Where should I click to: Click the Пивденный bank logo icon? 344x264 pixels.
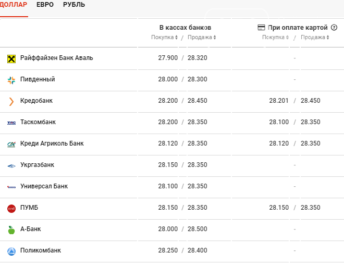pyautogui.click(x=11, y=80)
